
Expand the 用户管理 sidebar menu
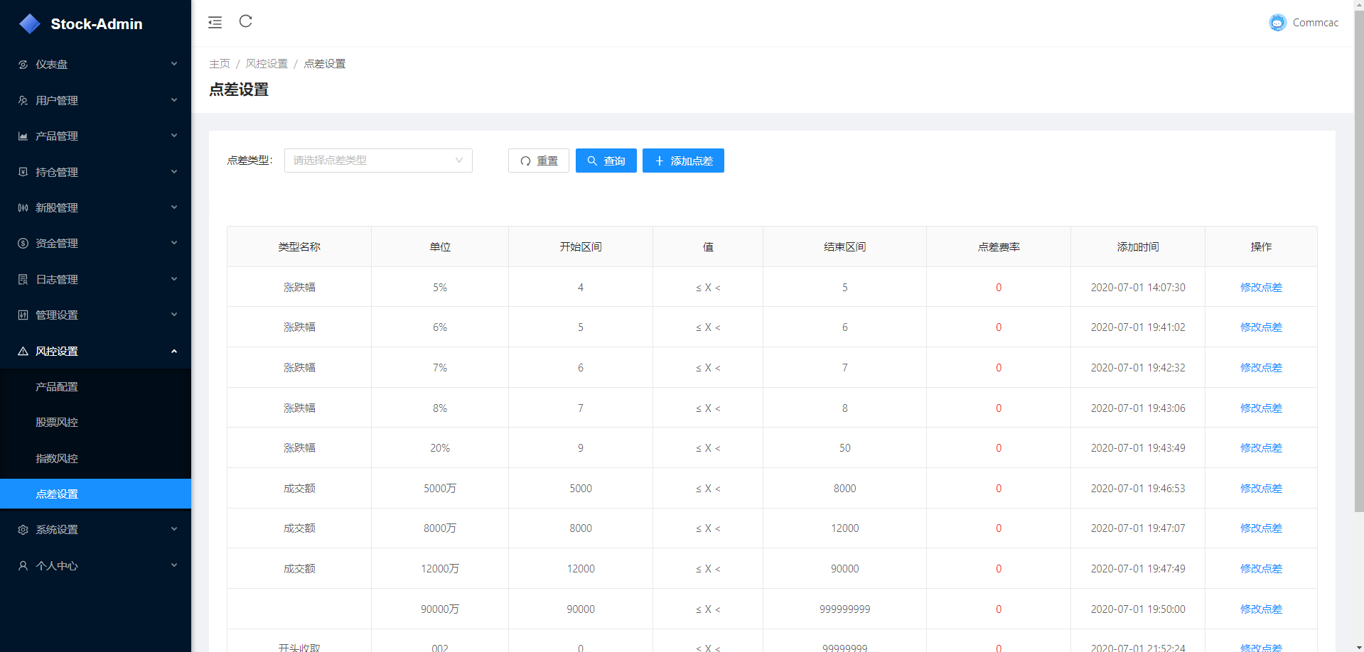click(x=95, y=100)
